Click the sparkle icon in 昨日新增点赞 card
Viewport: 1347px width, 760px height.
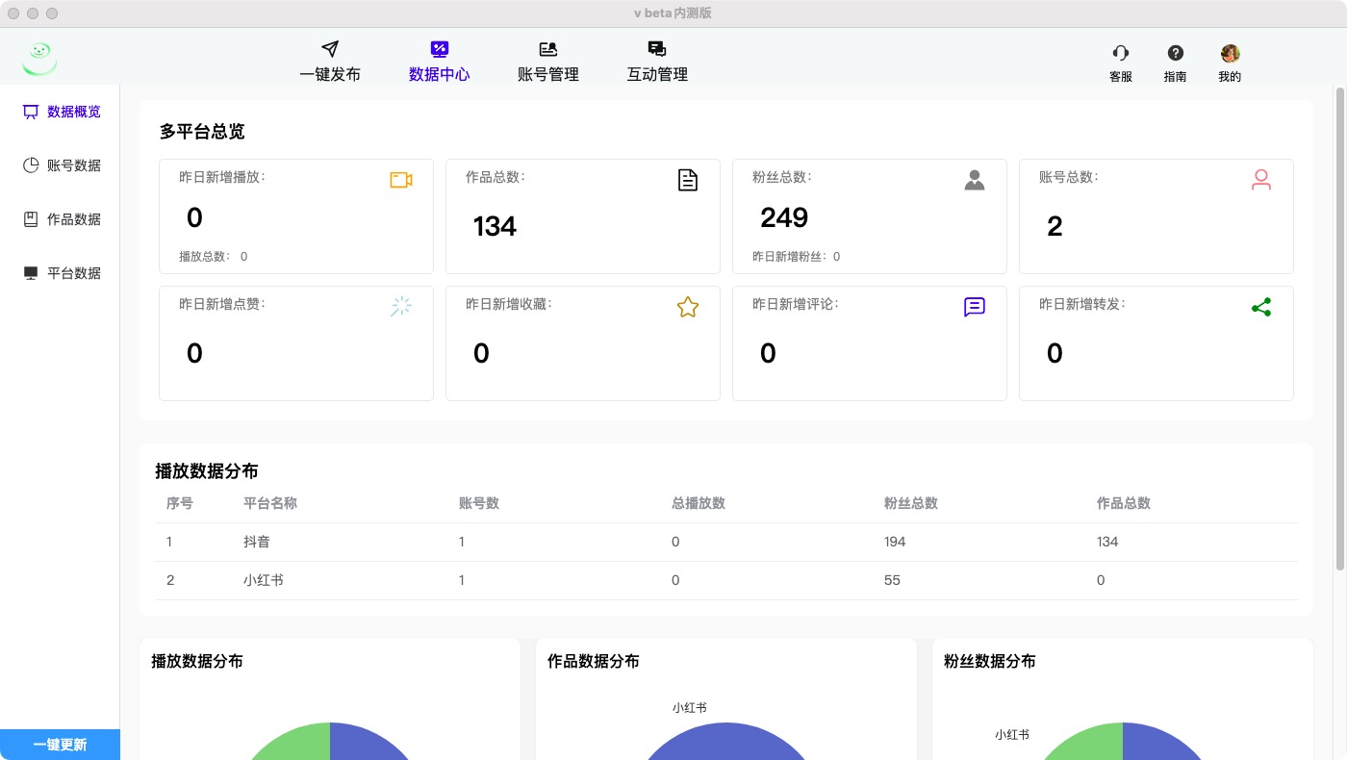[401, 307]
